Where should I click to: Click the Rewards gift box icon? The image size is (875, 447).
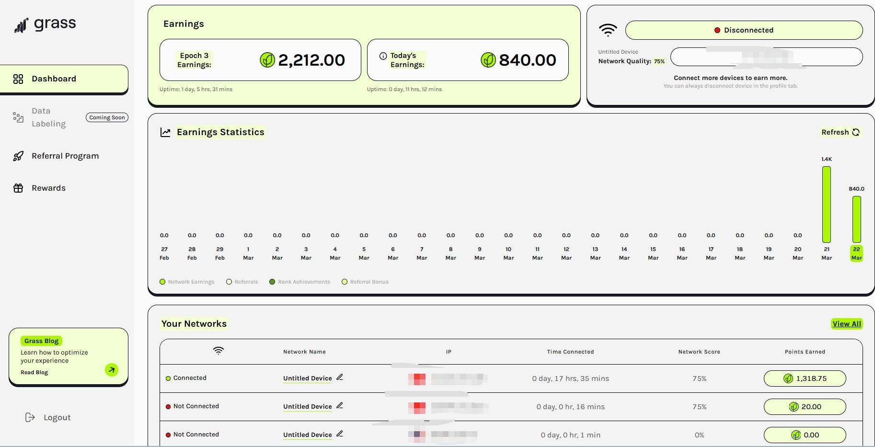coord(18,188)
